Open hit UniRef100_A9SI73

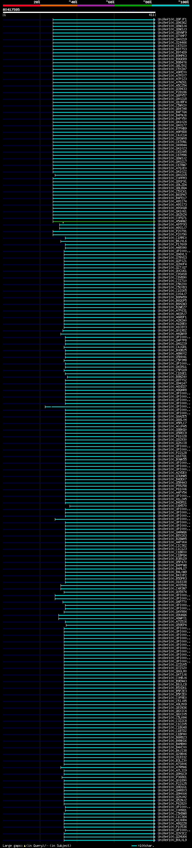coord(172,205)
